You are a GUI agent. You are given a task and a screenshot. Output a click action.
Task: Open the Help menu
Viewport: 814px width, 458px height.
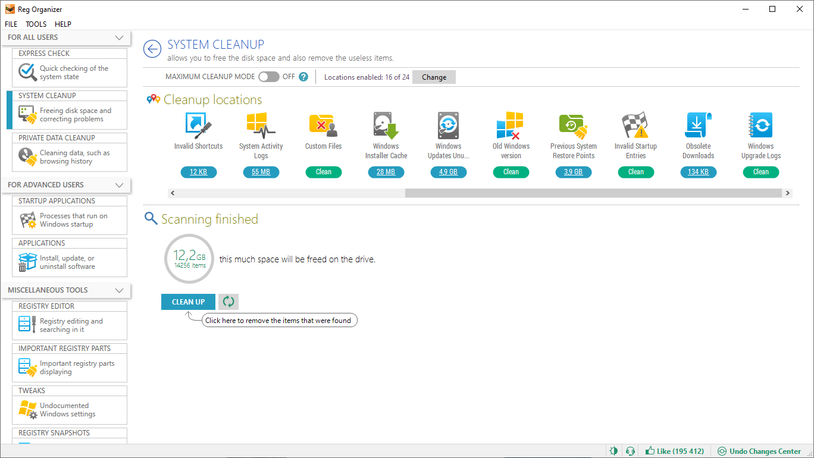pyautogui.click(x=63, y=24)
